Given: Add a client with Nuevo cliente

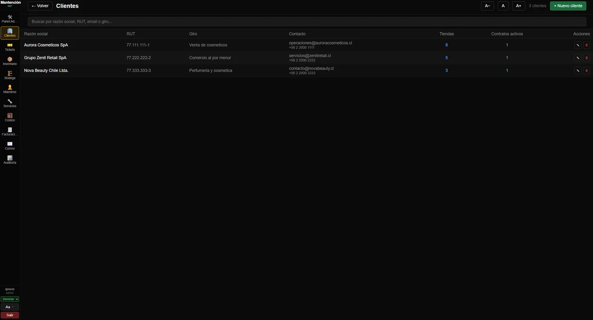Looking at the screenshot, I should [568, 6].
